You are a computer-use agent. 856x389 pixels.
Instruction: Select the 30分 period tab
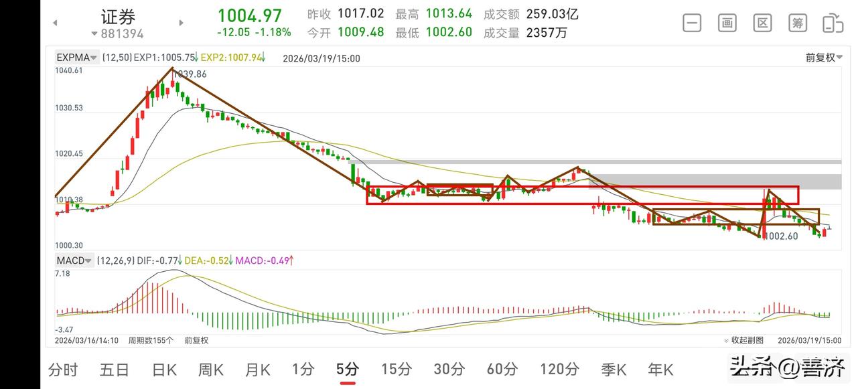click(449, 369)
